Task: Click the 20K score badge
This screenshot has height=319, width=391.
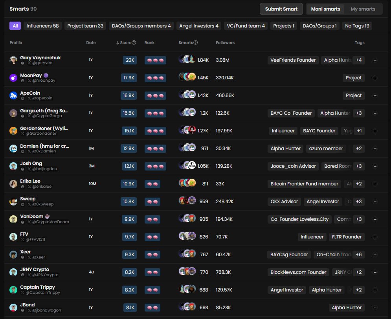Action: coord(130,60)
